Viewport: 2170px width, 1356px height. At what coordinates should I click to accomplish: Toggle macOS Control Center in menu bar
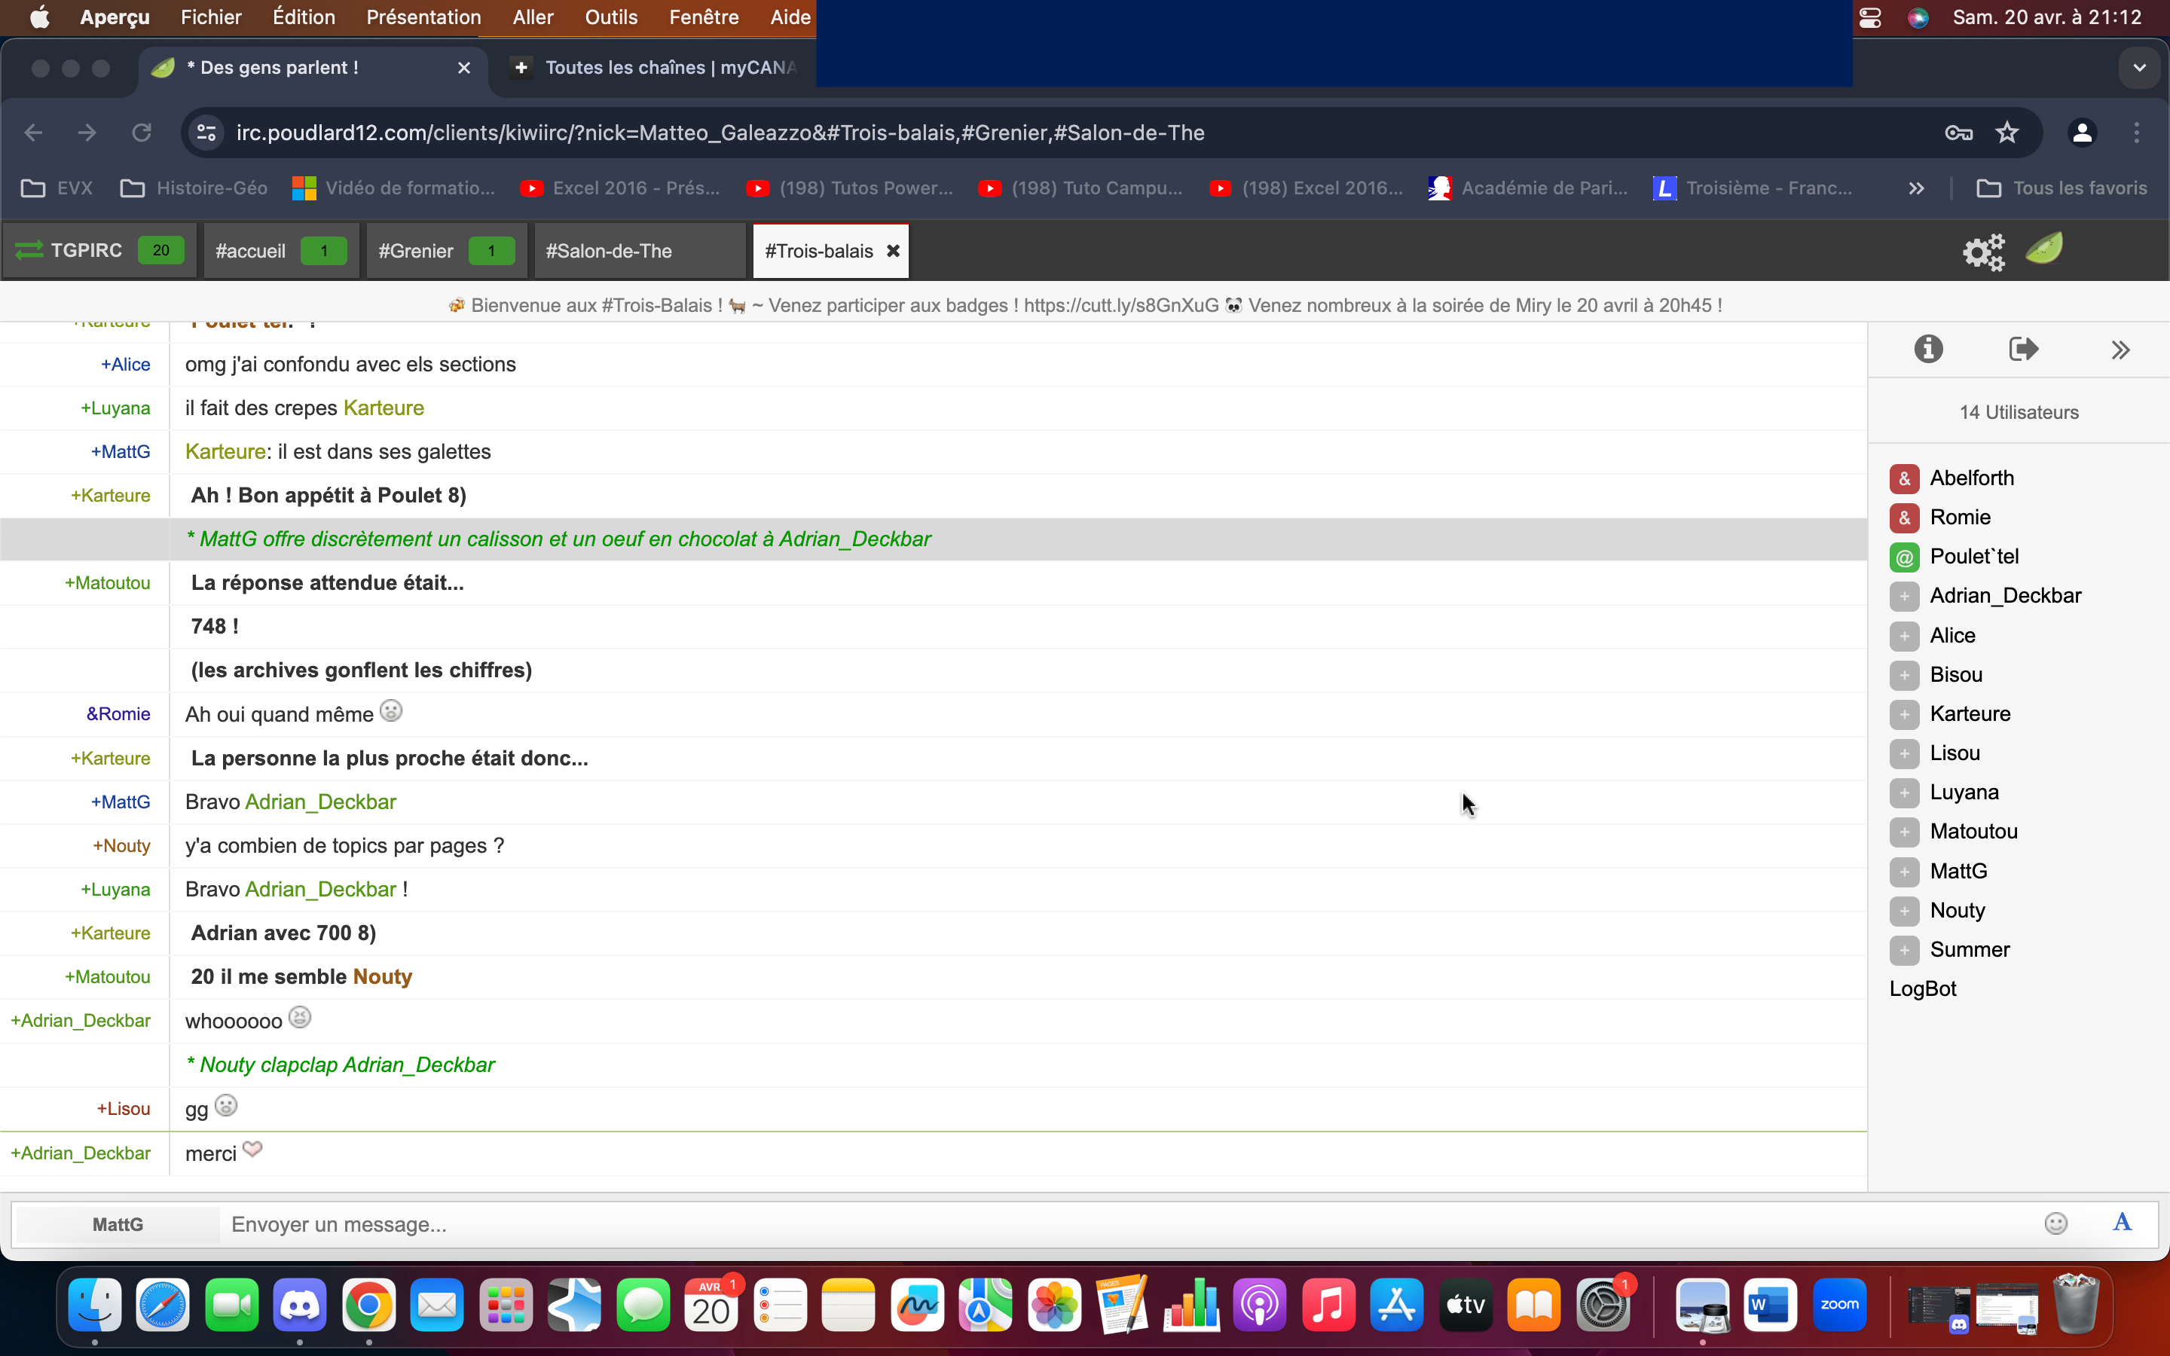point(1869,18)
